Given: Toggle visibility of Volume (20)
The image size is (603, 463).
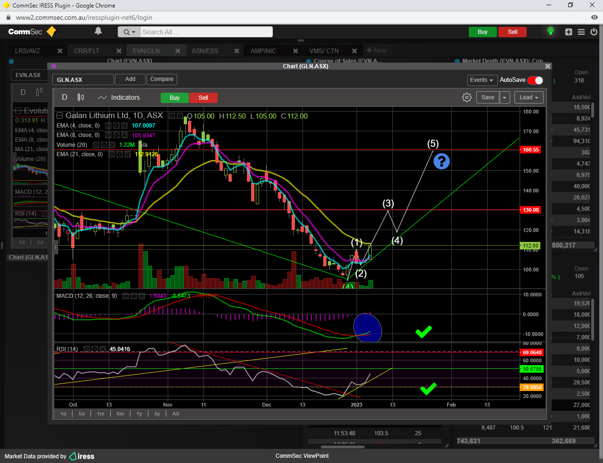Looking at the screenshot, I should [96, 145].
